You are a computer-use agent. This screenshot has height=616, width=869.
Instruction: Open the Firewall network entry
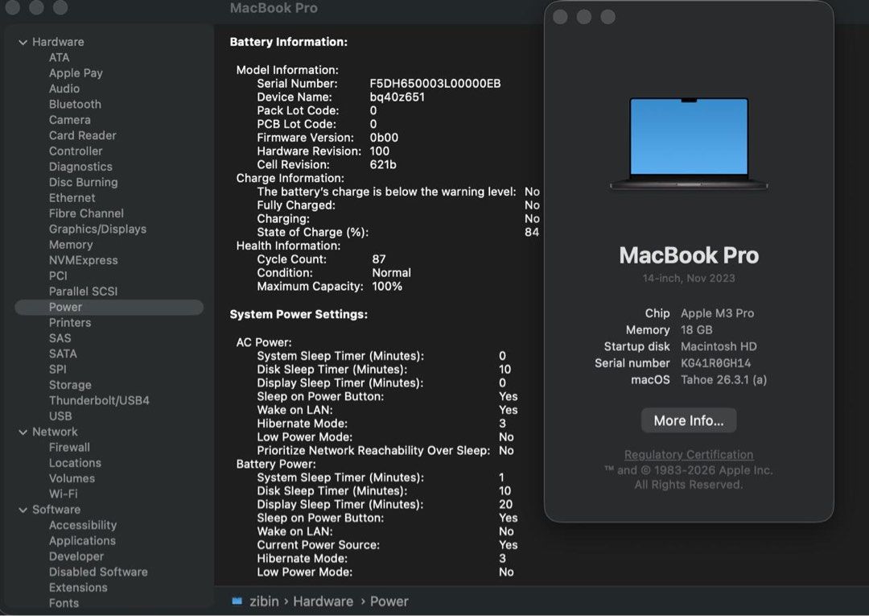tap(69, 448)
